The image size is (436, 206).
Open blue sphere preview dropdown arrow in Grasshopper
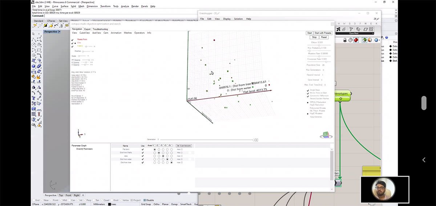pos(379,40)
